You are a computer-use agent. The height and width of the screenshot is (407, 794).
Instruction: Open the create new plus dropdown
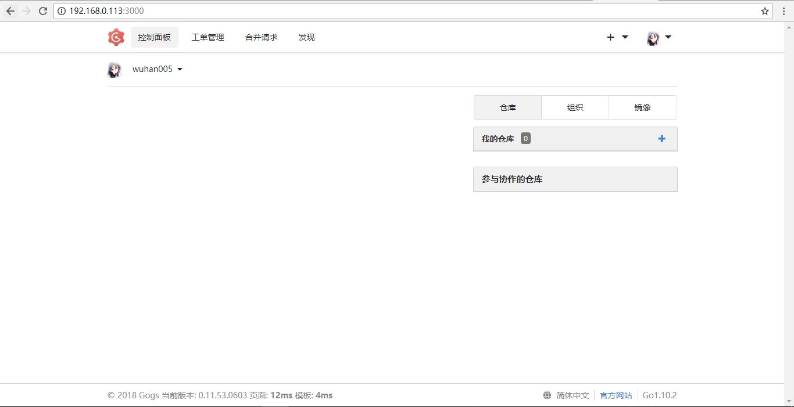617,37
